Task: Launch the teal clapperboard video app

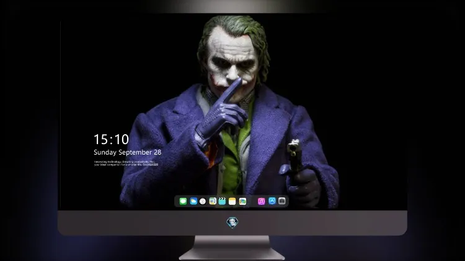Action: coord(222,201)
